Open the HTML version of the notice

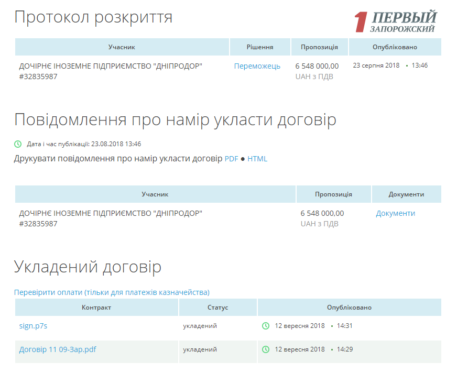coord(257,159)
